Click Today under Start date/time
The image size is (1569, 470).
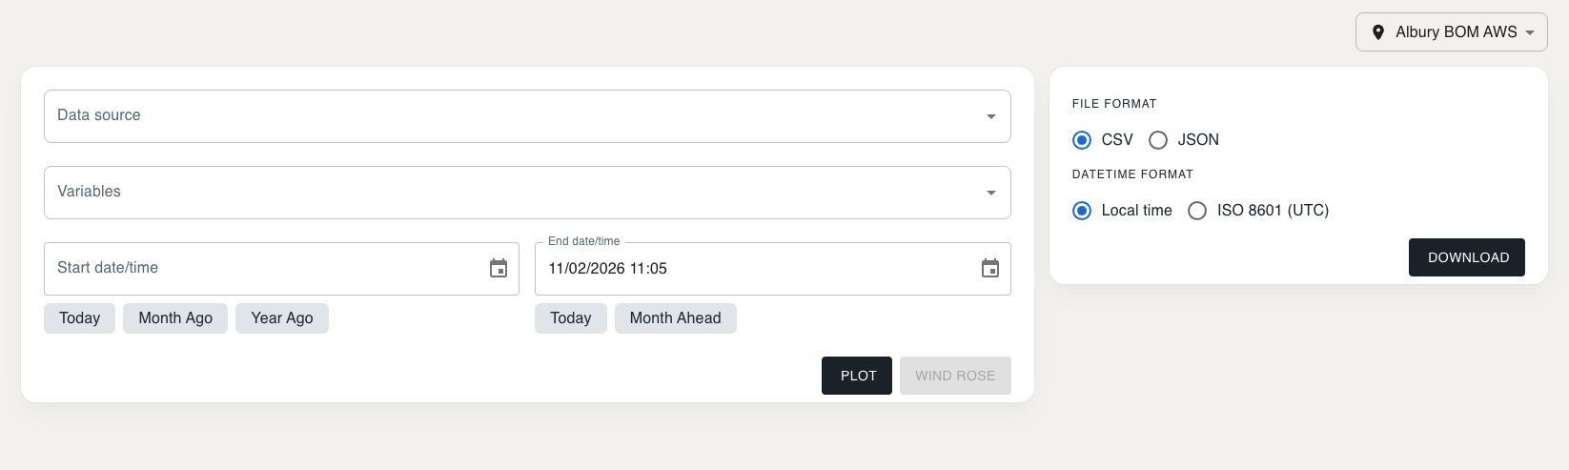click(79, 318)
